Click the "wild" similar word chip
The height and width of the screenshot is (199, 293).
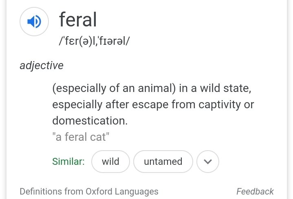(110, 162)
